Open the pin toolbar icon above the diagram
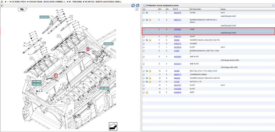The image size is (275, 132). (x=2, y=5)
